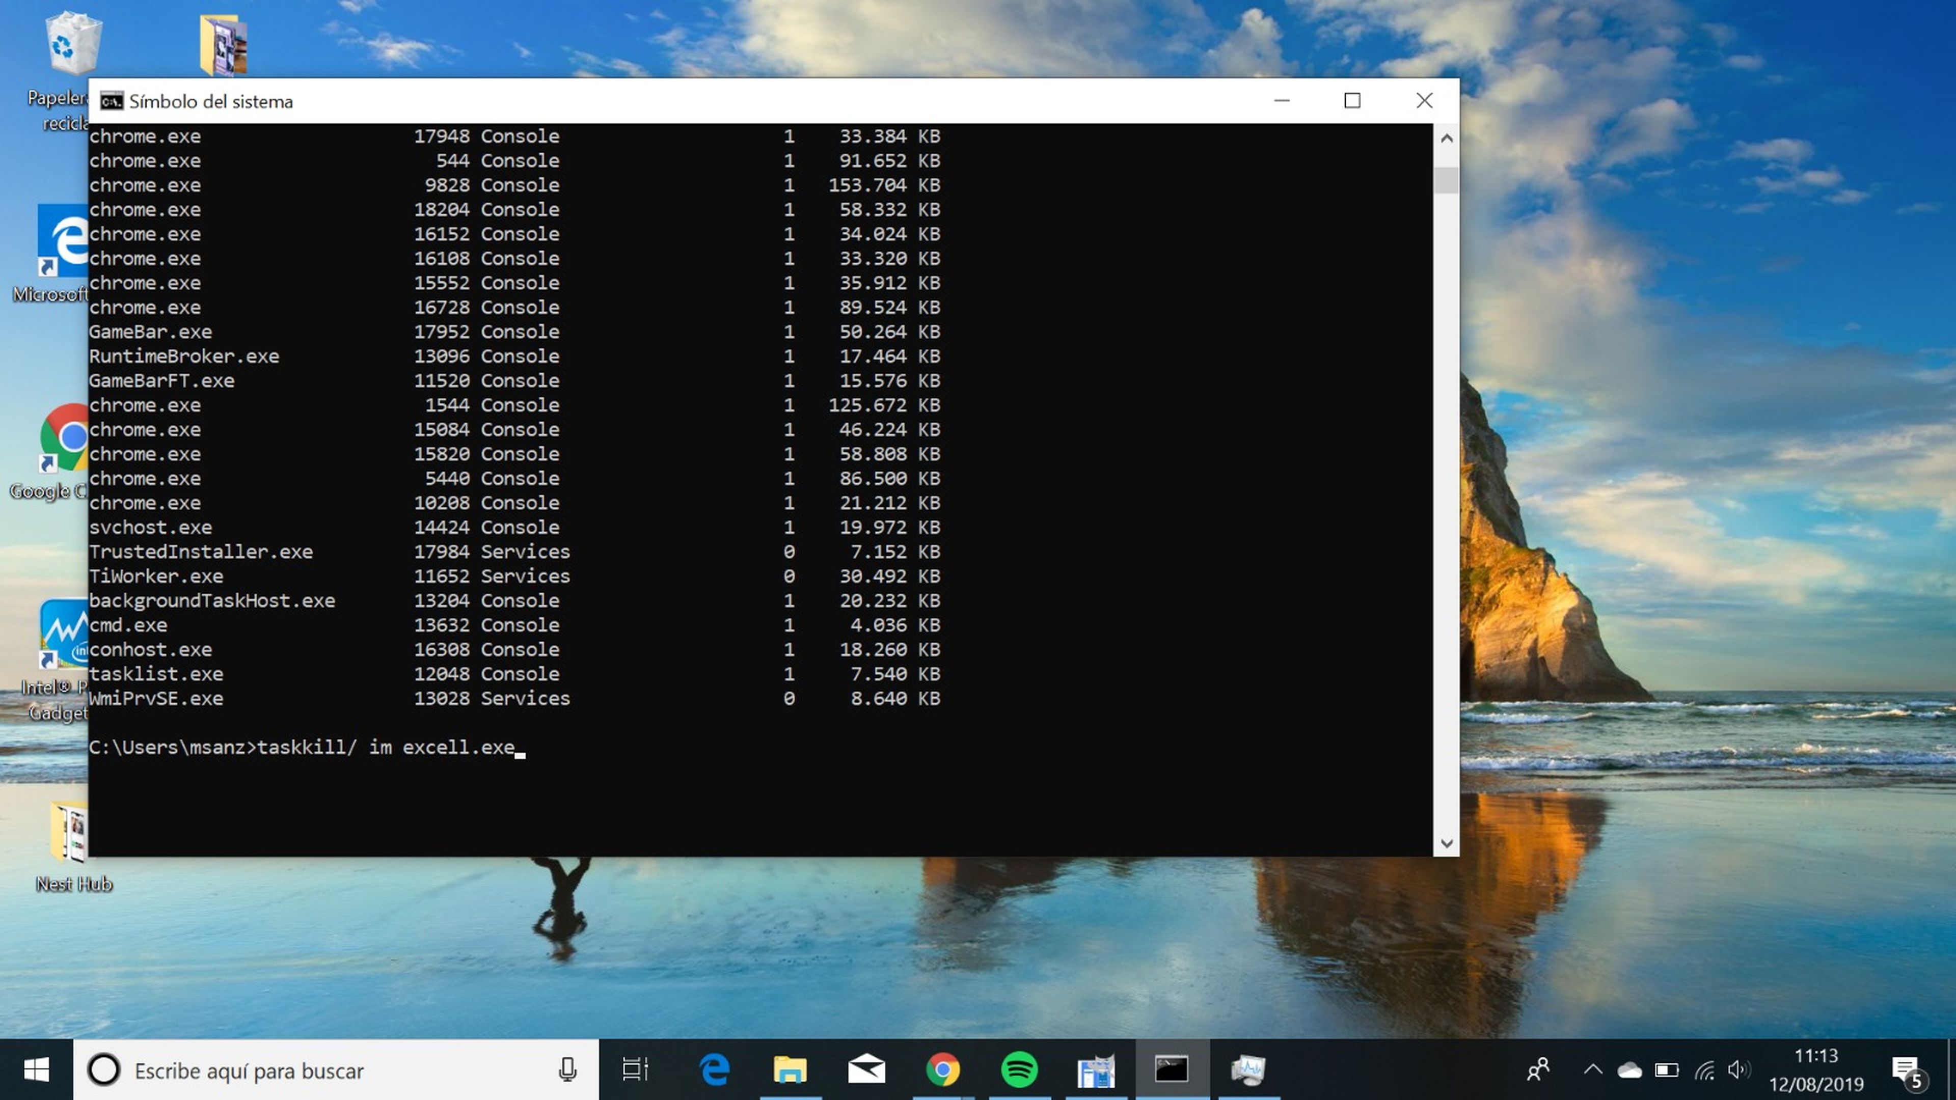Open the Windows Start menu
The width and height of the screenshot is (1956, 1100).
click(37, 1069)
